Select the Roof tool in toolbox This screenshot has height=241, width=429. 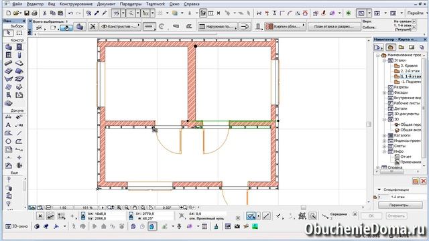point(19,71)
